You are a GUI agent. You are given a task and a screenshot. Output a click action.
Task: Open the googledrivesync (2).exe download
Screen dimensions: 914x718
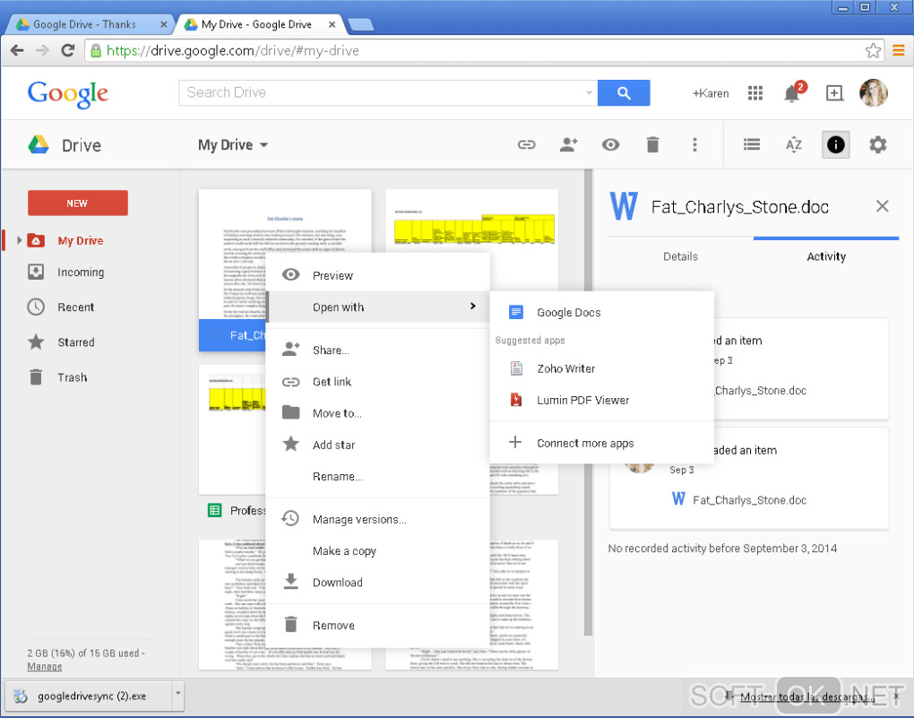click(91, 696)
